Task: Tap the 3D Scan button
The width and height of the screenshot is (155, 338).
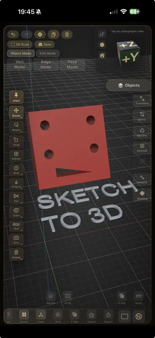Action: (20, 44)
